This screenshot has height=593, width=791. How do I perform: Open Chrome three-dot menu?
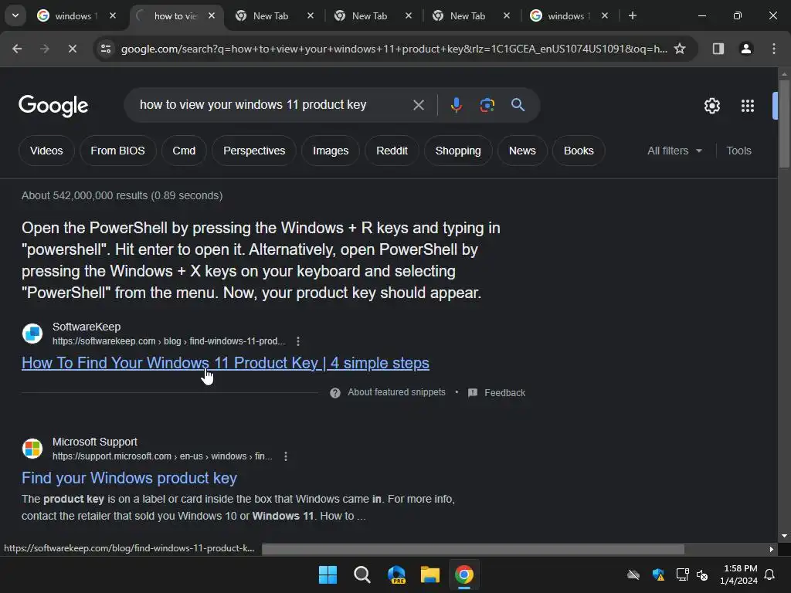(x=774, y=49)
